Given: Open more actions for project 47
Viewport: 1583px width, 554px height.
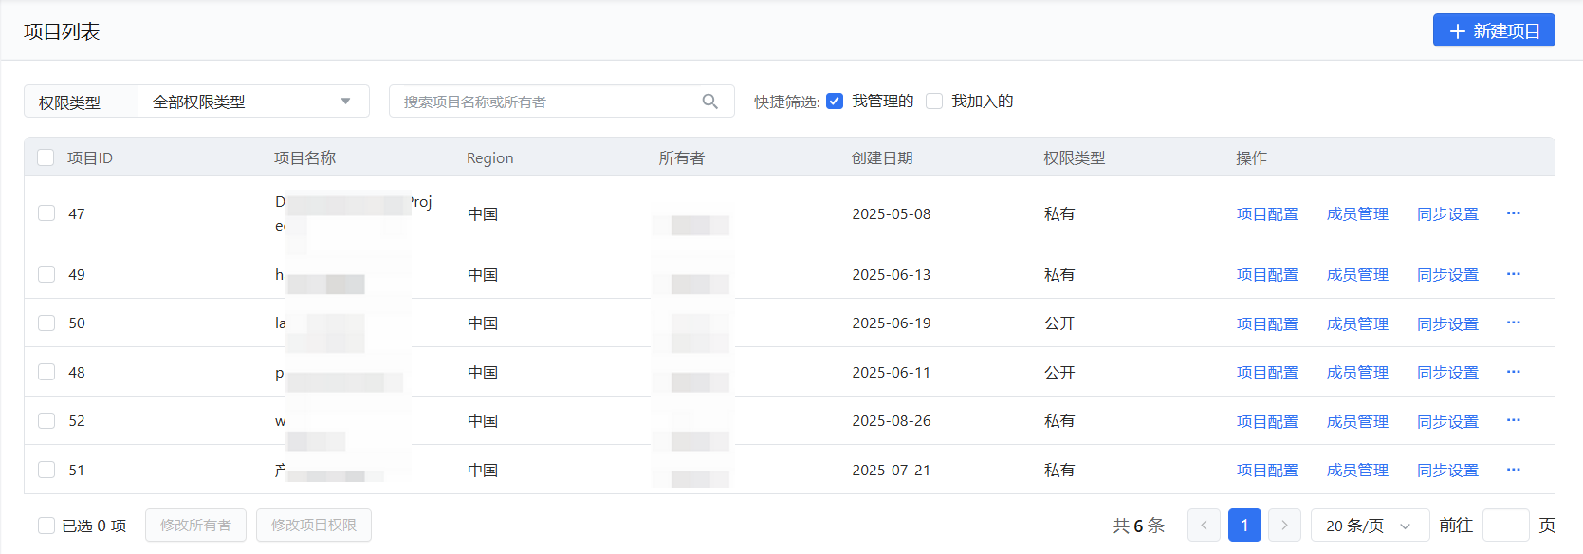Looking at the screenshot, I should coord(1513,213).
